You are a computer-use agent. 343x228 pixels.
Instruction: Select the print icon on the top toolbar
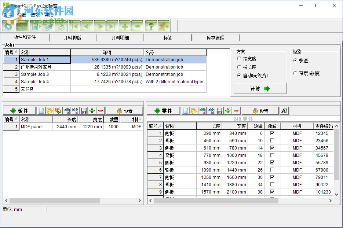(61, 26)
